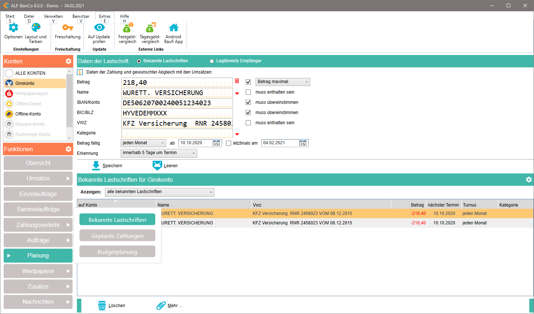Click the Sammelaufträge function button
Image resolution: width=534 pixels, height=314 pixels.
tap(38, 209)
